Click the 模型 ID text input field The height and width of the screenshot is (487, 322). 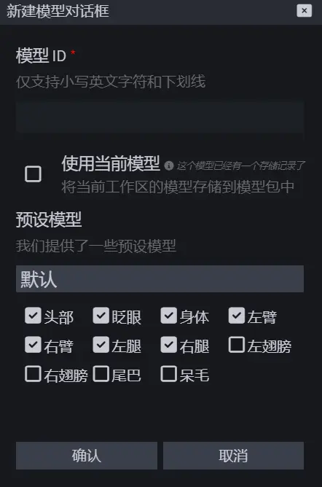click(160, 117)
